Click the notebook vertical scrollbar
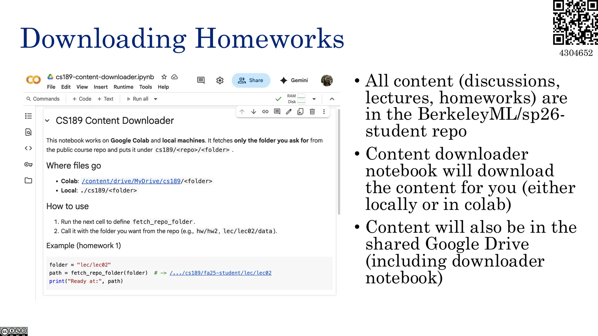The width and height of the screenshot is (598, 336). pyautogui.click(x=339, y=162)
